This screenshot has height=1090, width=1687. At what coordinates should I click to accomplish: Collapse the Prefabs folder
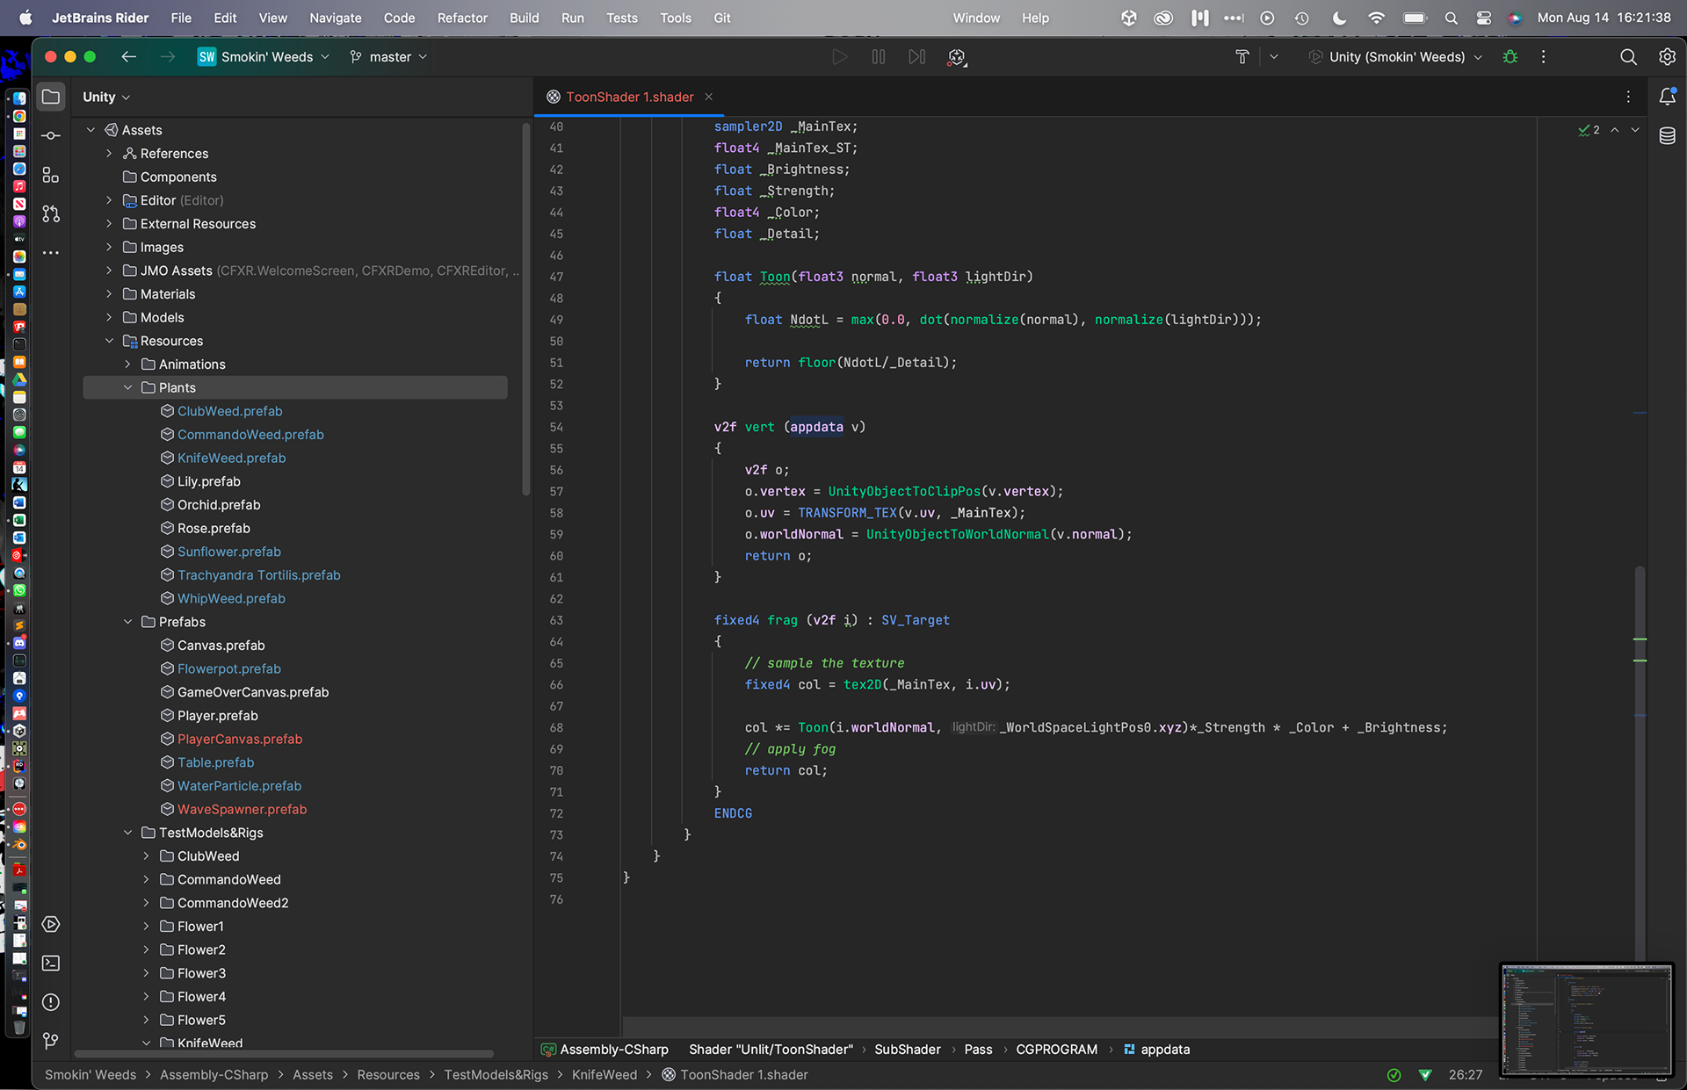click(127, 622)
